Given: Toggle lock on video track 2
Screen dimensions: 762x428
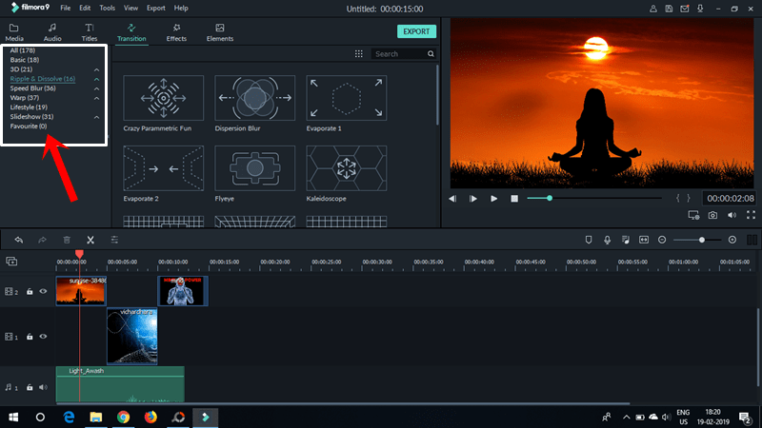Looking at the screenshot, I should point(30,292).
